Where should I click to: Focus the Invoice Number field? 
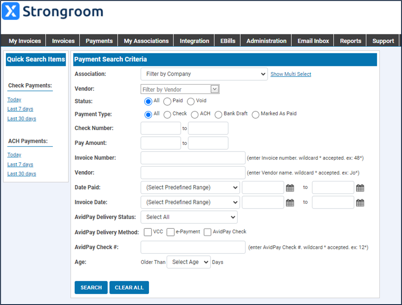point(193,158)
